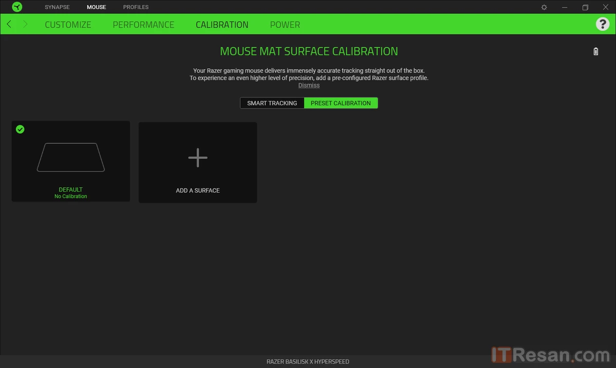Open help with the question mark icon

[x=602, y=24]
